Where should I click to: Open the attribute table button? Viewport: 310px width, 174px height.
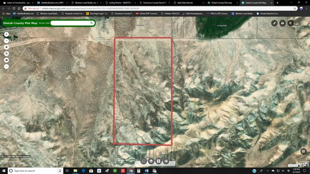click(304, 151)
